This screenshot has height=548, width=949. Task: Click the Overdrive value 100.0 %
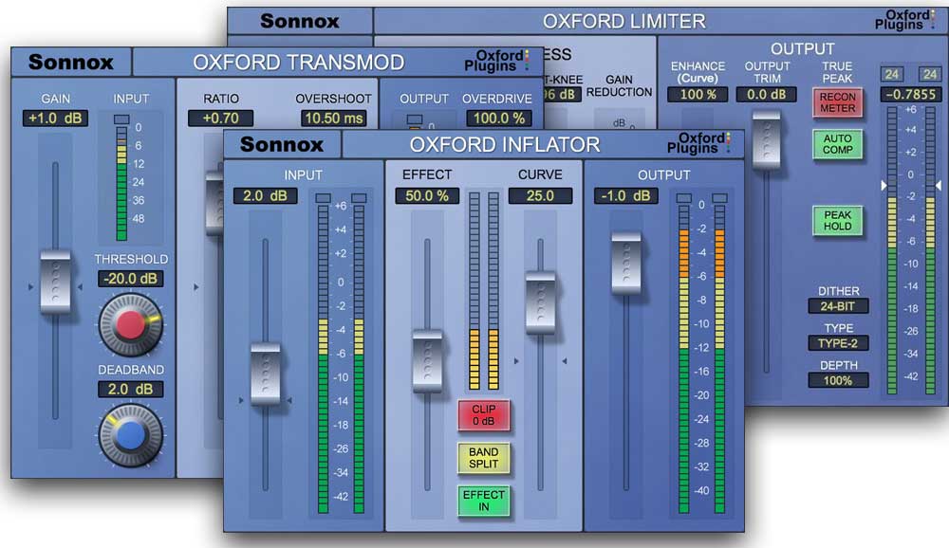499,118
